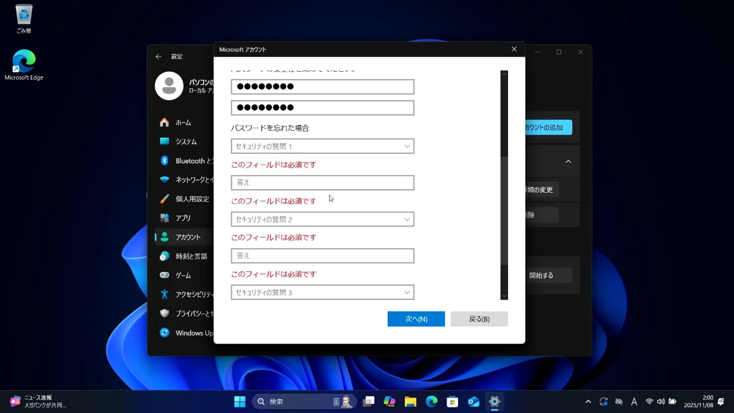Expand the セキュリティの質問 2 dropdown
Viewport: 734px width, 413px height.
click(x=322, y=219)
